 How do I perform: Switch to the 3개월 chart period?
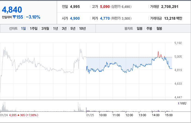point(45,28)
